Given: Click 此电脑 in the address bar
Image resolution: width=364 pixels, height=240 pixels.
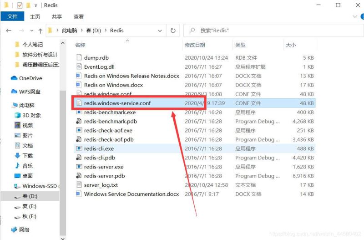Looking at the screenshot, I should tap(70, 31).
